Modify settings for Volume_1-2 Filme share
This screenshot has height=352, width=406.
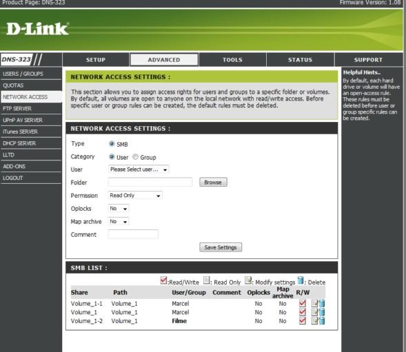click(314, 321)
